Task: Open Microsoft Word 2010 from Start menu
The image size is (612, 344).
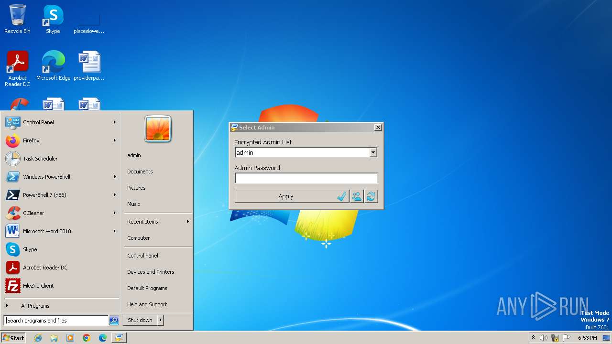Action: 61,231
